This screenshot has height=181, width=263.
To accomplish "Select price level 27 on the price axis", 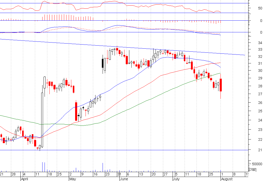I will (260, 94).
